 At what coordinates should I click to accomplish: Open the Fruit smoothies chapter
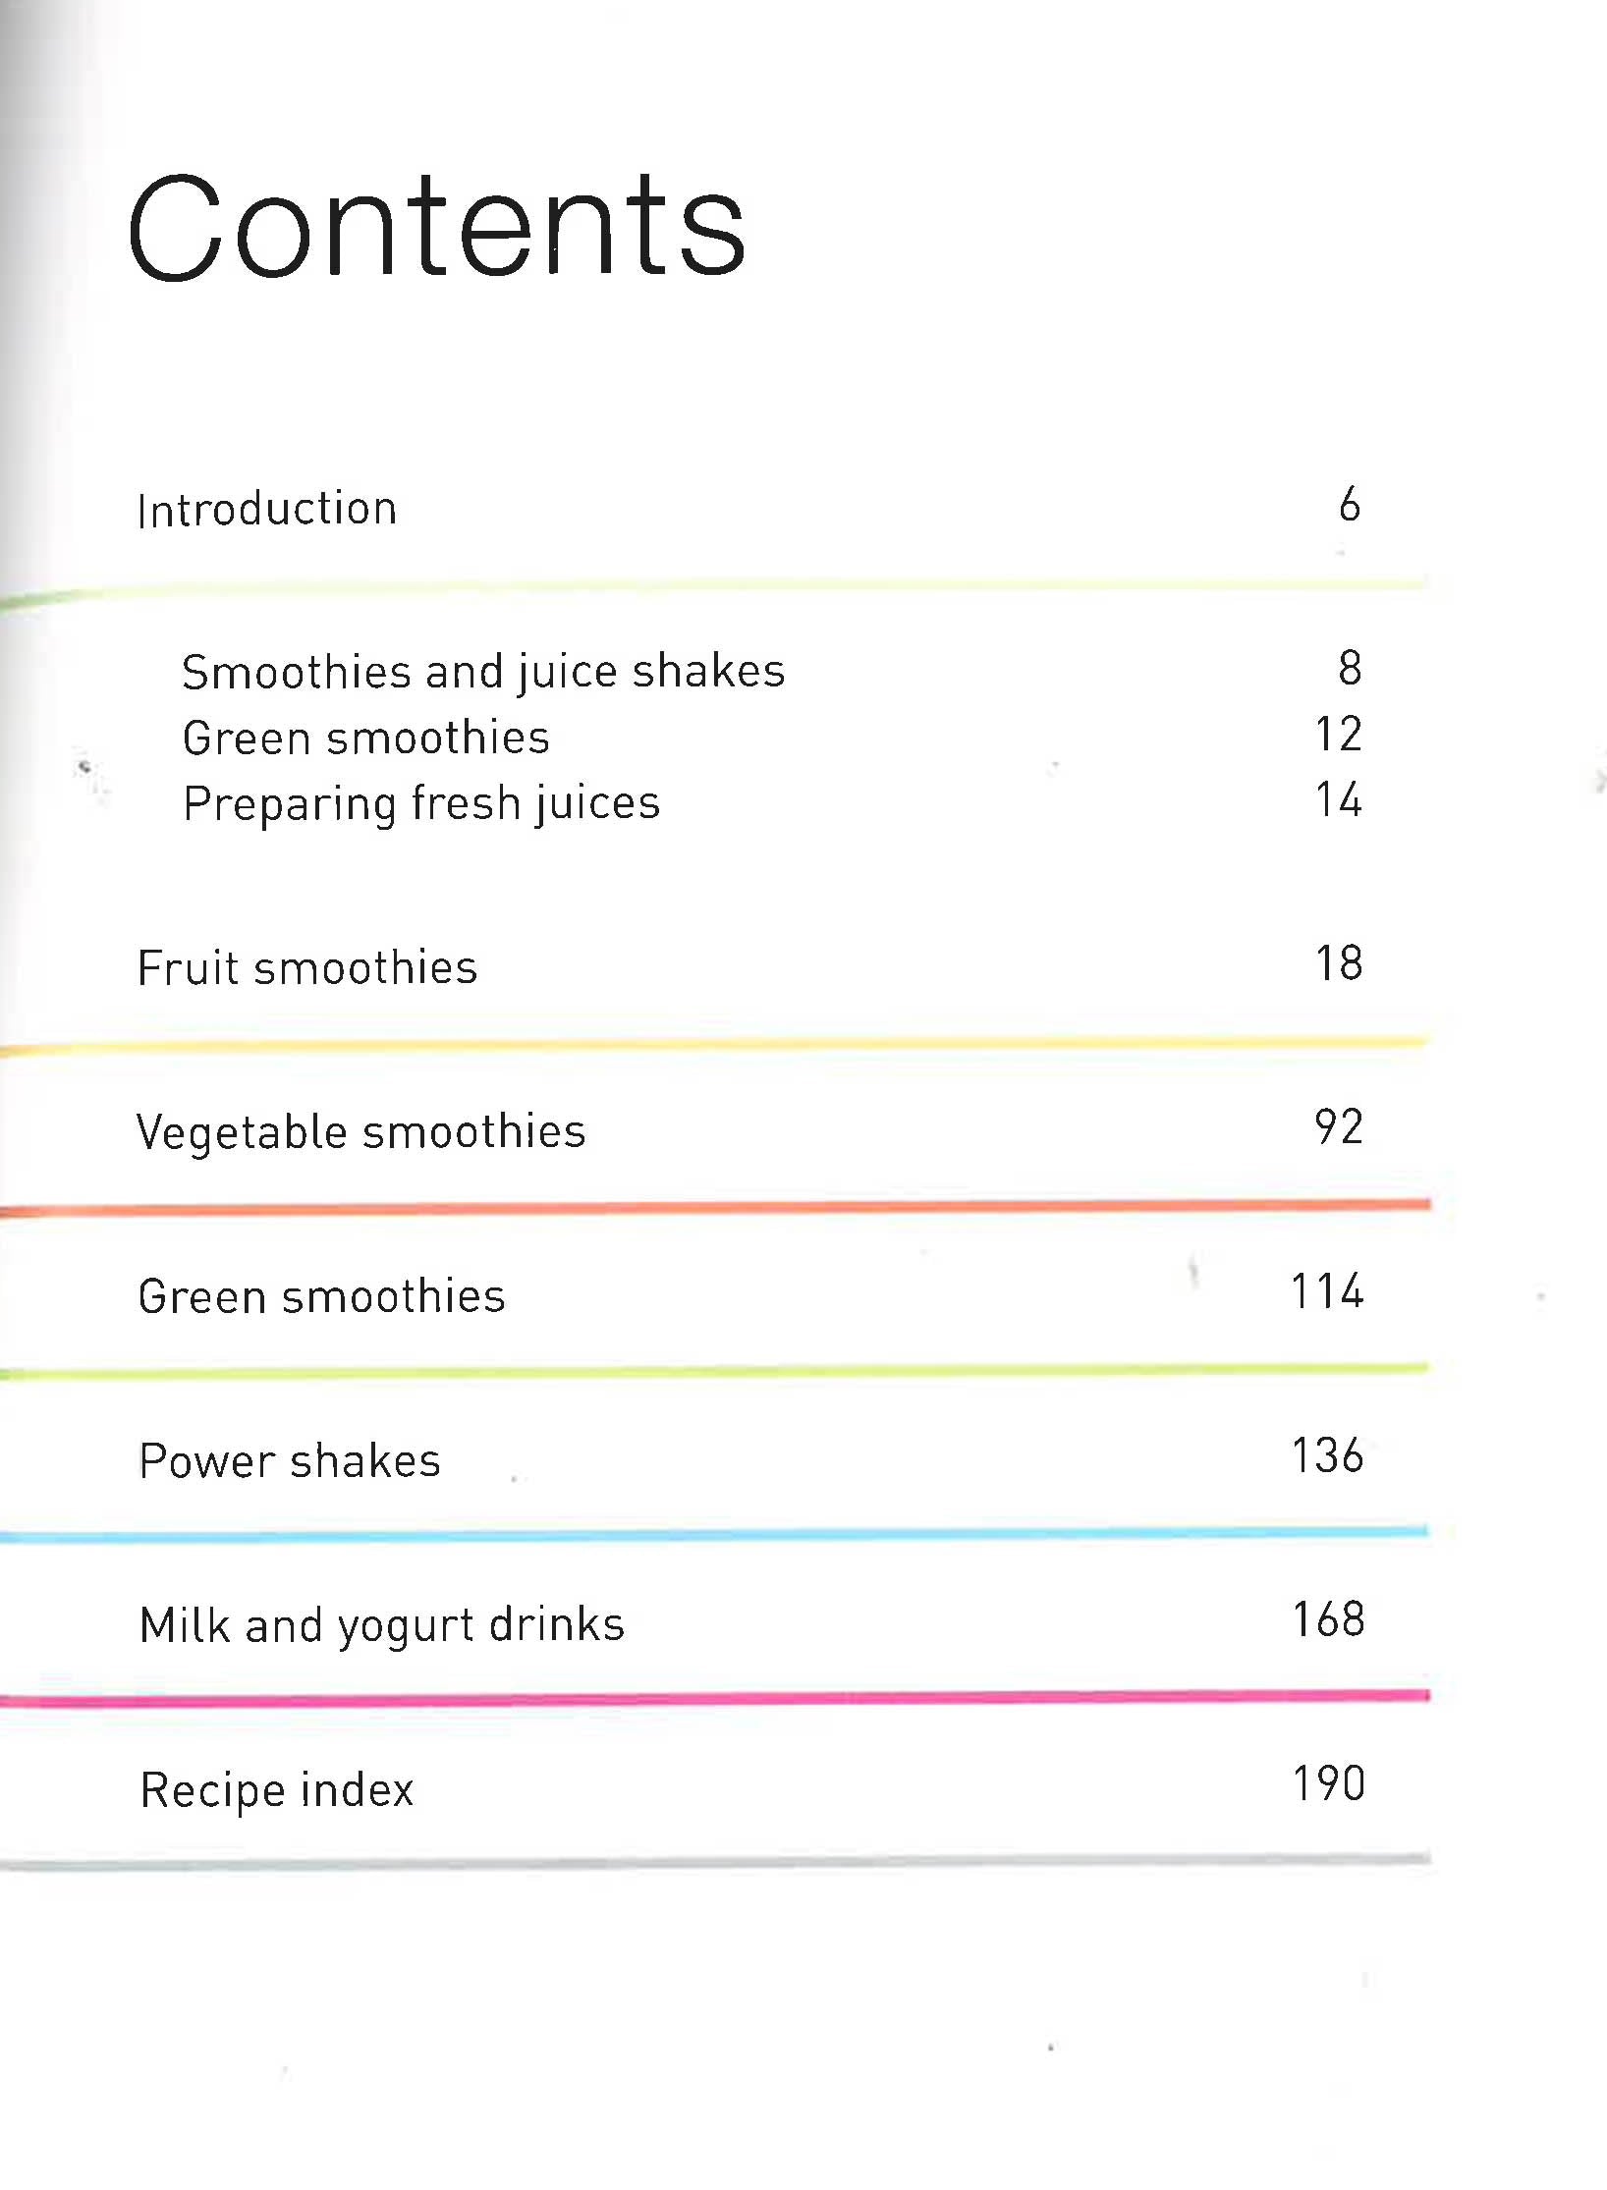(x=307, y=968)
